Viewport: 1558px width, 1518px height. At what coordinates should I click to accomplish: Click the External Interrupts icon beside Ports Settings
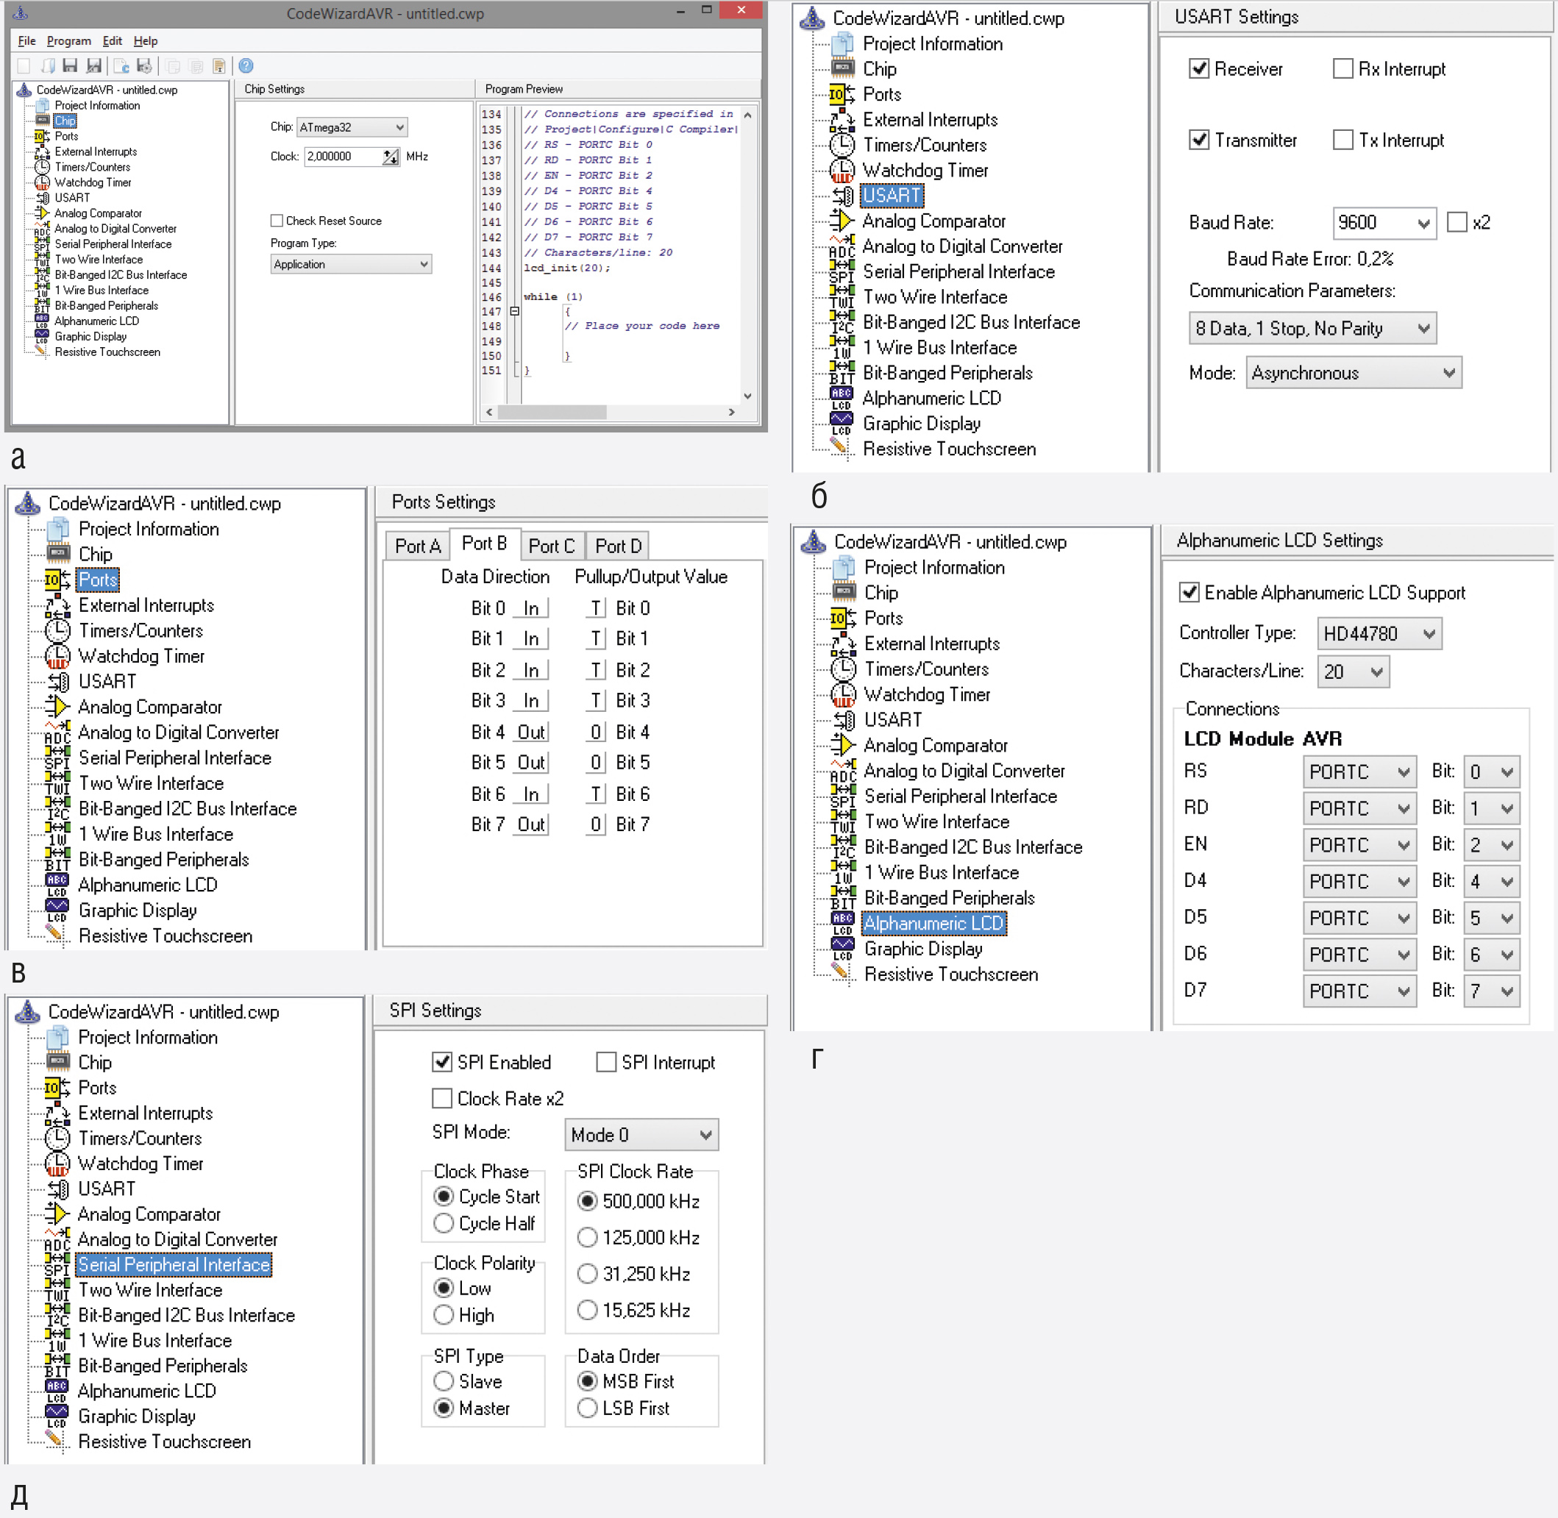(57, 605)
